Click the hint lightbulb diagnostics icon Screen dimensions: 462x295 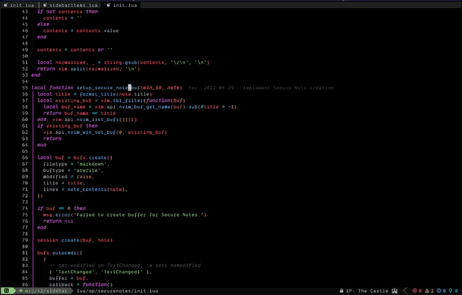point(450,291)
